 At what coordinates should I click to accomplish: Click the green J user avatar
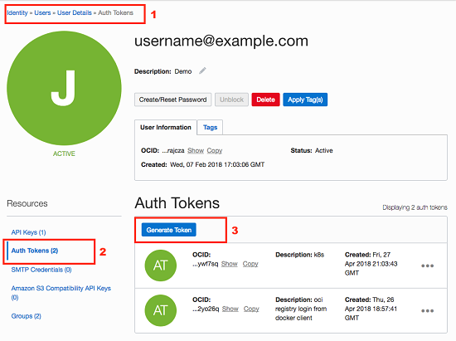64,88
